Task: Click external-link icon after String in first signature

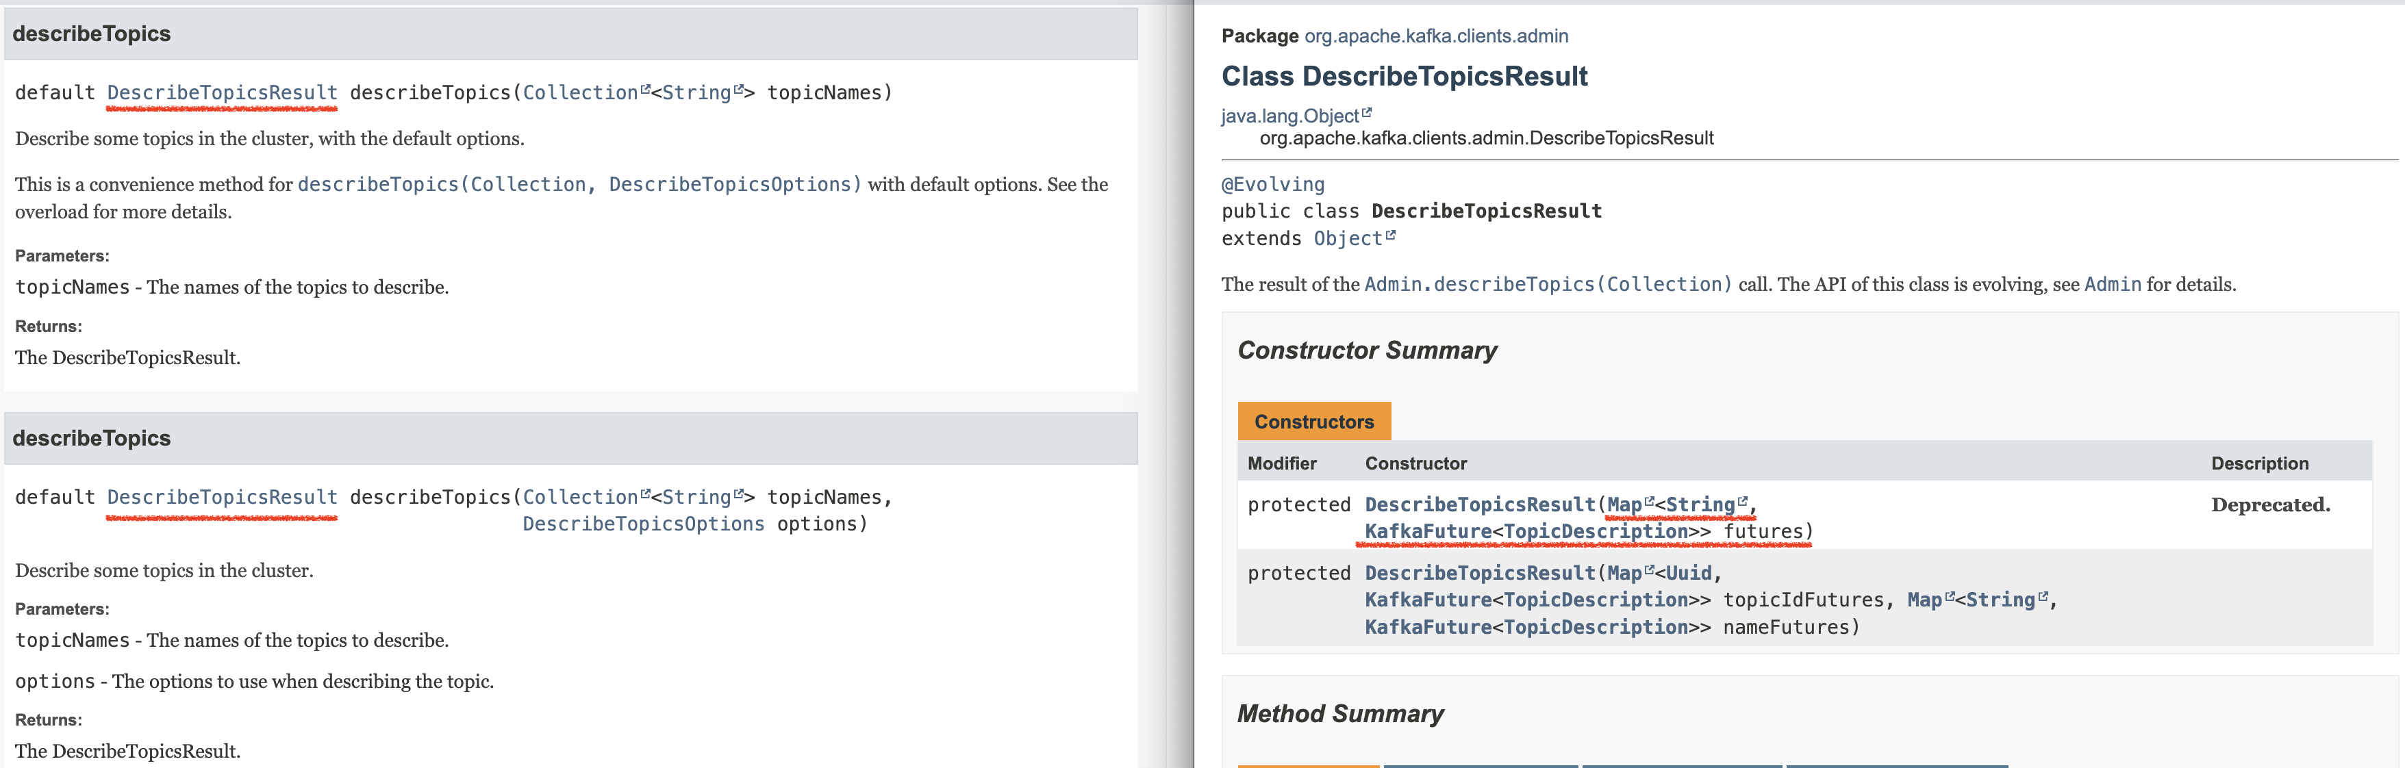Action: click(x=738, y=90)
